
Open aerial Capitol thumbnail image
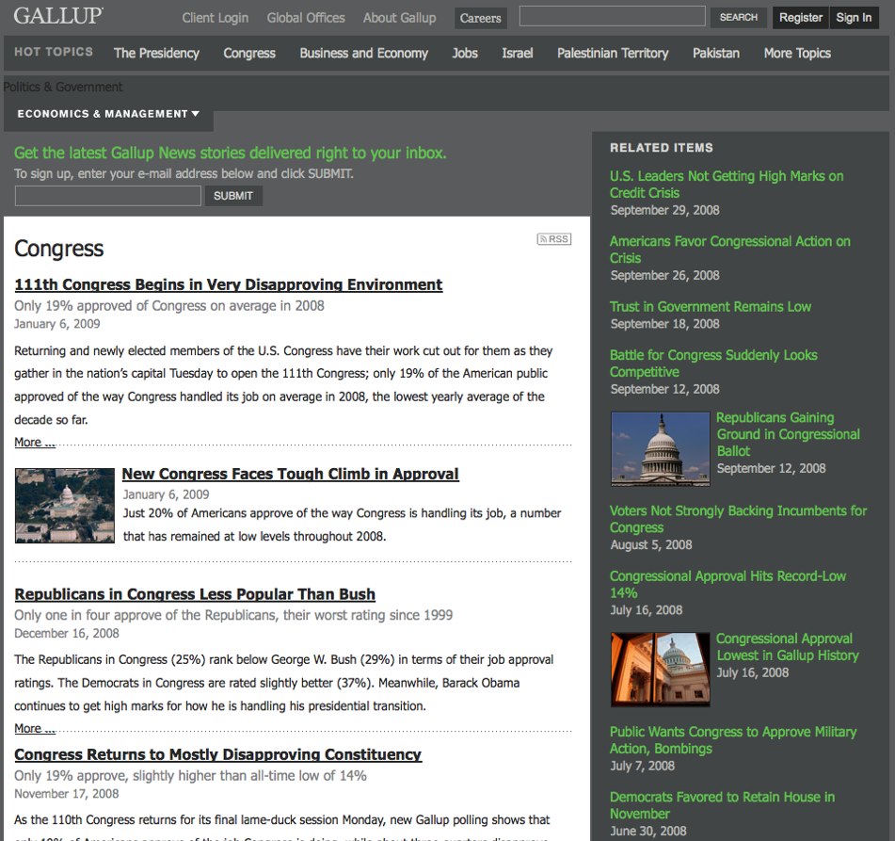click(65, 506)
